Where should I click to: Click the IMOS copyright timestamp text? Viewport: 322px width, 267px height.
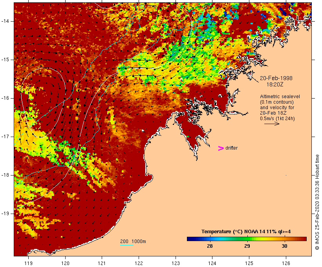click(x=317, y=203)
